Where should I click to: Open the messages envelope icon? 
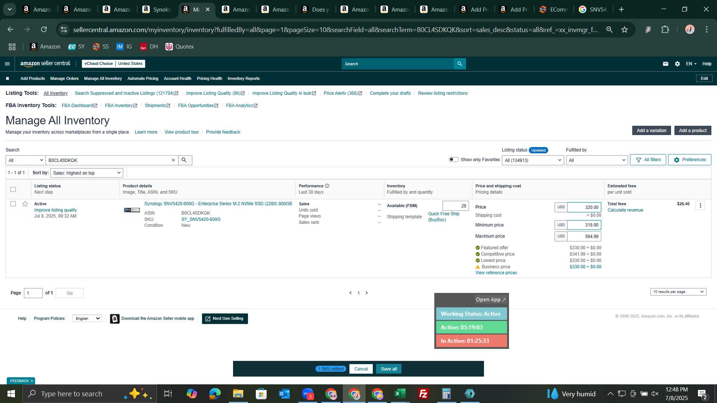(x=665, y=64)
